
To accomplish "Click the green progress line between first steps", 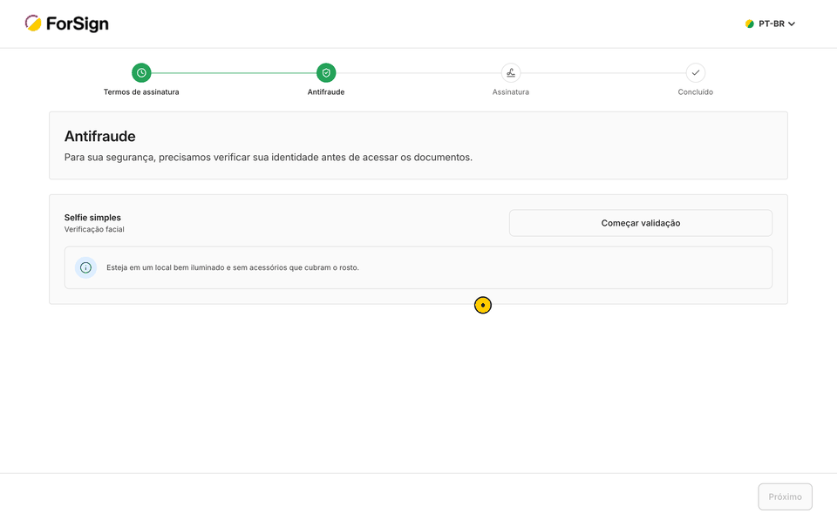I will [234, 72].
